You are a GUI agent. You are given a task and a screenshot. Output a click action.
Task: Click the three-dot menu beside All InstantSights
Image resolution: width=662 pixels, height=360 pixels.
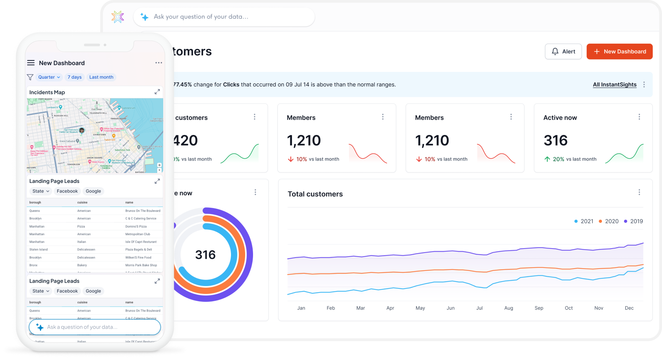644,84
